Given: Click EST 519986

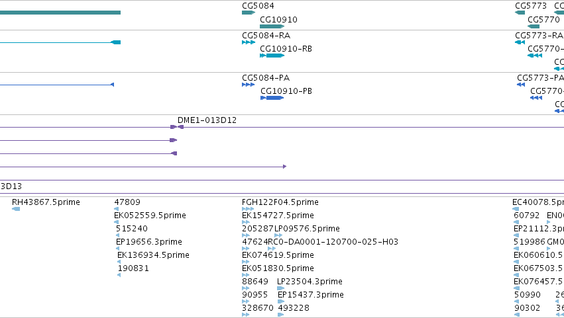Looking at the screenshot, I should pyautogui.click(x=529, y=242).
